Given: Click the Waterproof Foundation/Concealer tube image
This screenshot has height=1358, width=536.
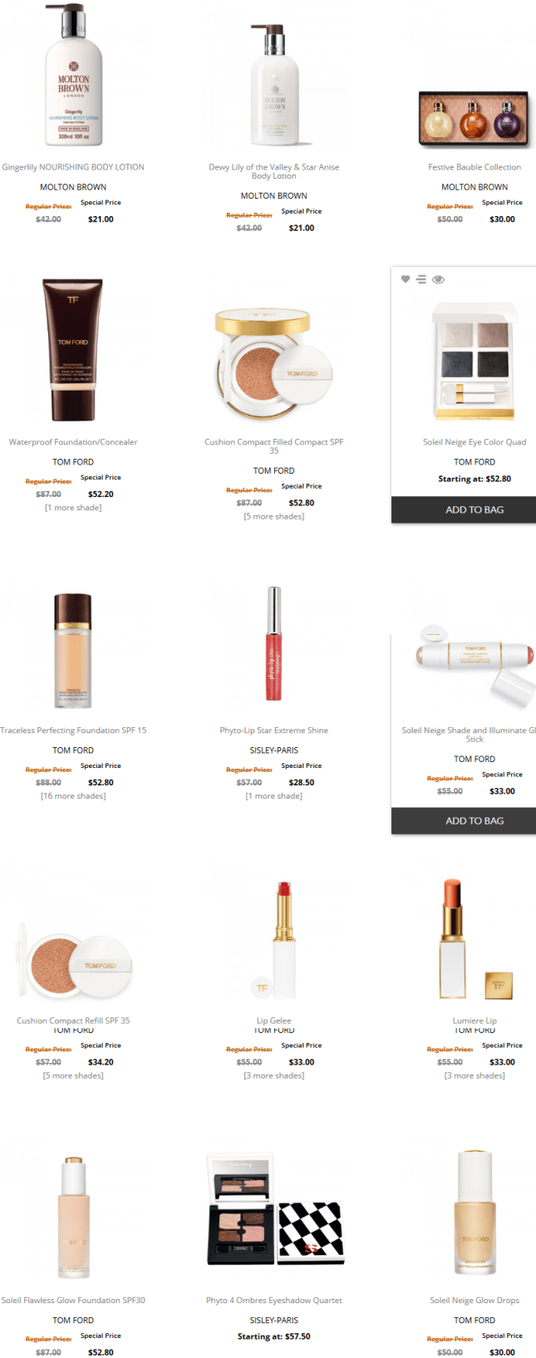Looking at the screenshot, I should coord(73,350).
